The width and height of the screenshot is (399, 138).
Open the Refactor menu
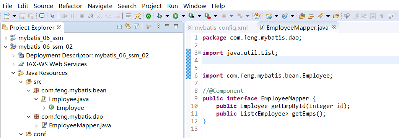[70, 6]
